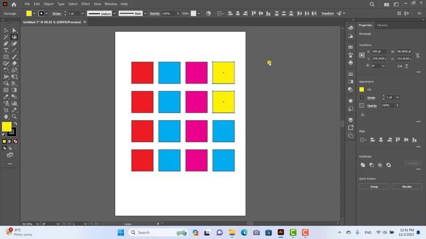
Task: Expand the opacity arrow in control bar
Action: (x=178, y=13)
